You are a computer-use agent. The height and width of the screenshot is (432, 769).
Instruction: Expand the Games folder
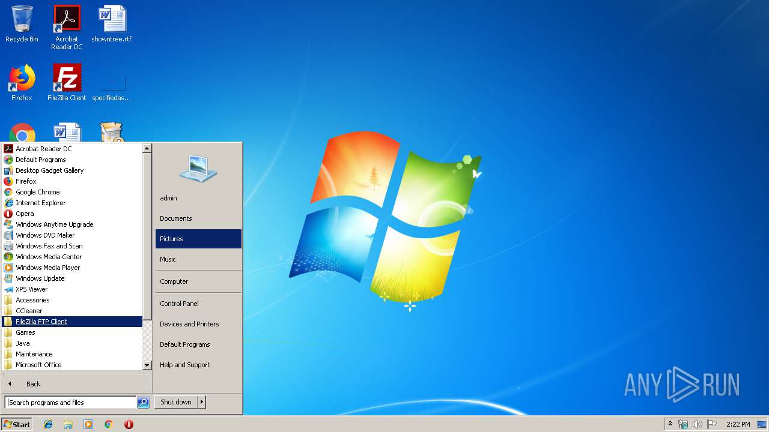point(72,332)
